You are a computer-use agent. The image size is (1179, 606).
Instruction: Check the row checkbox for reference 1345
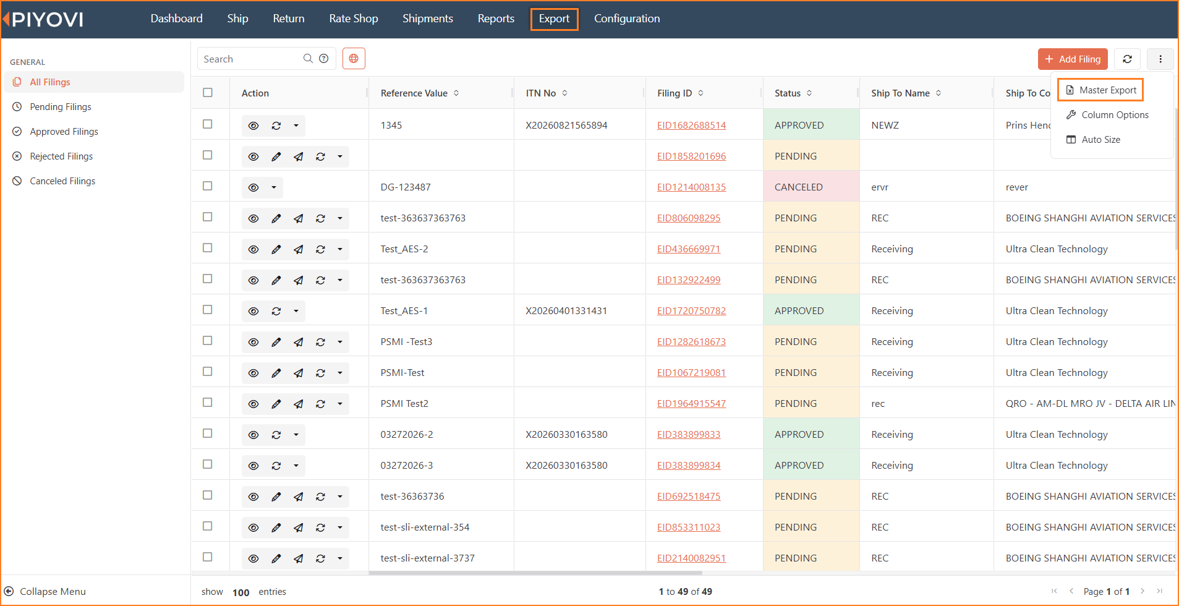coord(208,124)
